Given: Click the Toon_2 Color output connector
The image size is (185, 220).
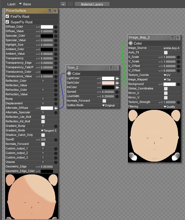Looking at the screenshot, I should (x=69, y=74).
